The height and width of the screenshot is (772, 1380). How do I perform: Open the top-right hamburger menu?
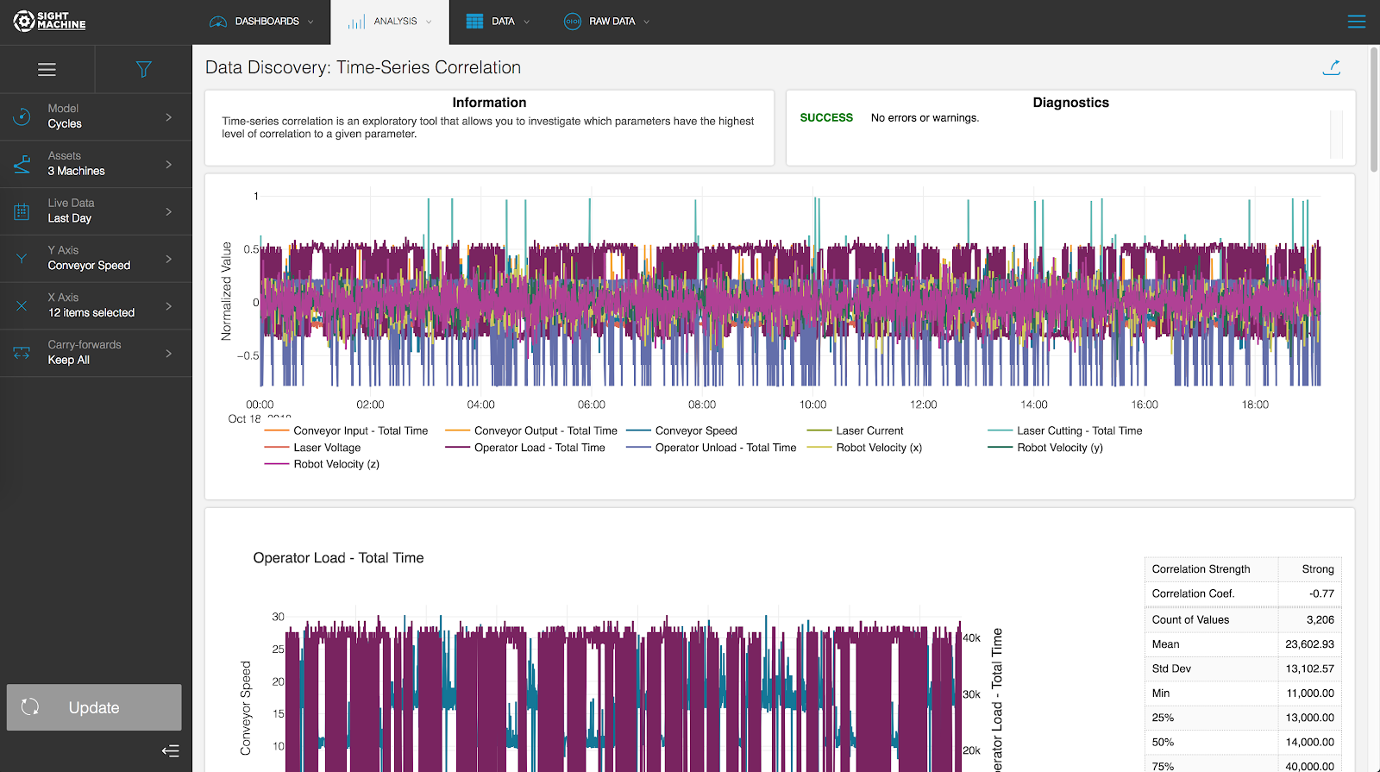[1356, 22]
